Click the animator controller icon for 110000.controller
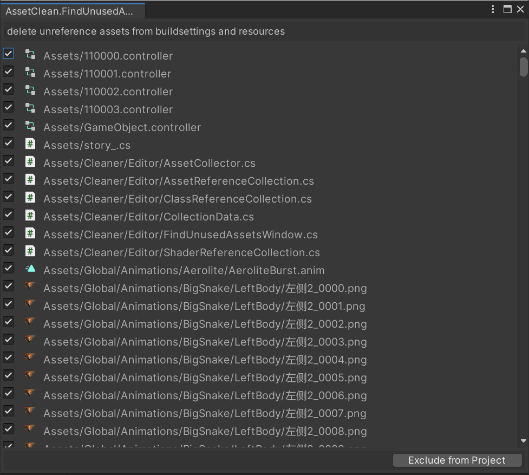The image size is (529, 475). (x=30, y=54)
